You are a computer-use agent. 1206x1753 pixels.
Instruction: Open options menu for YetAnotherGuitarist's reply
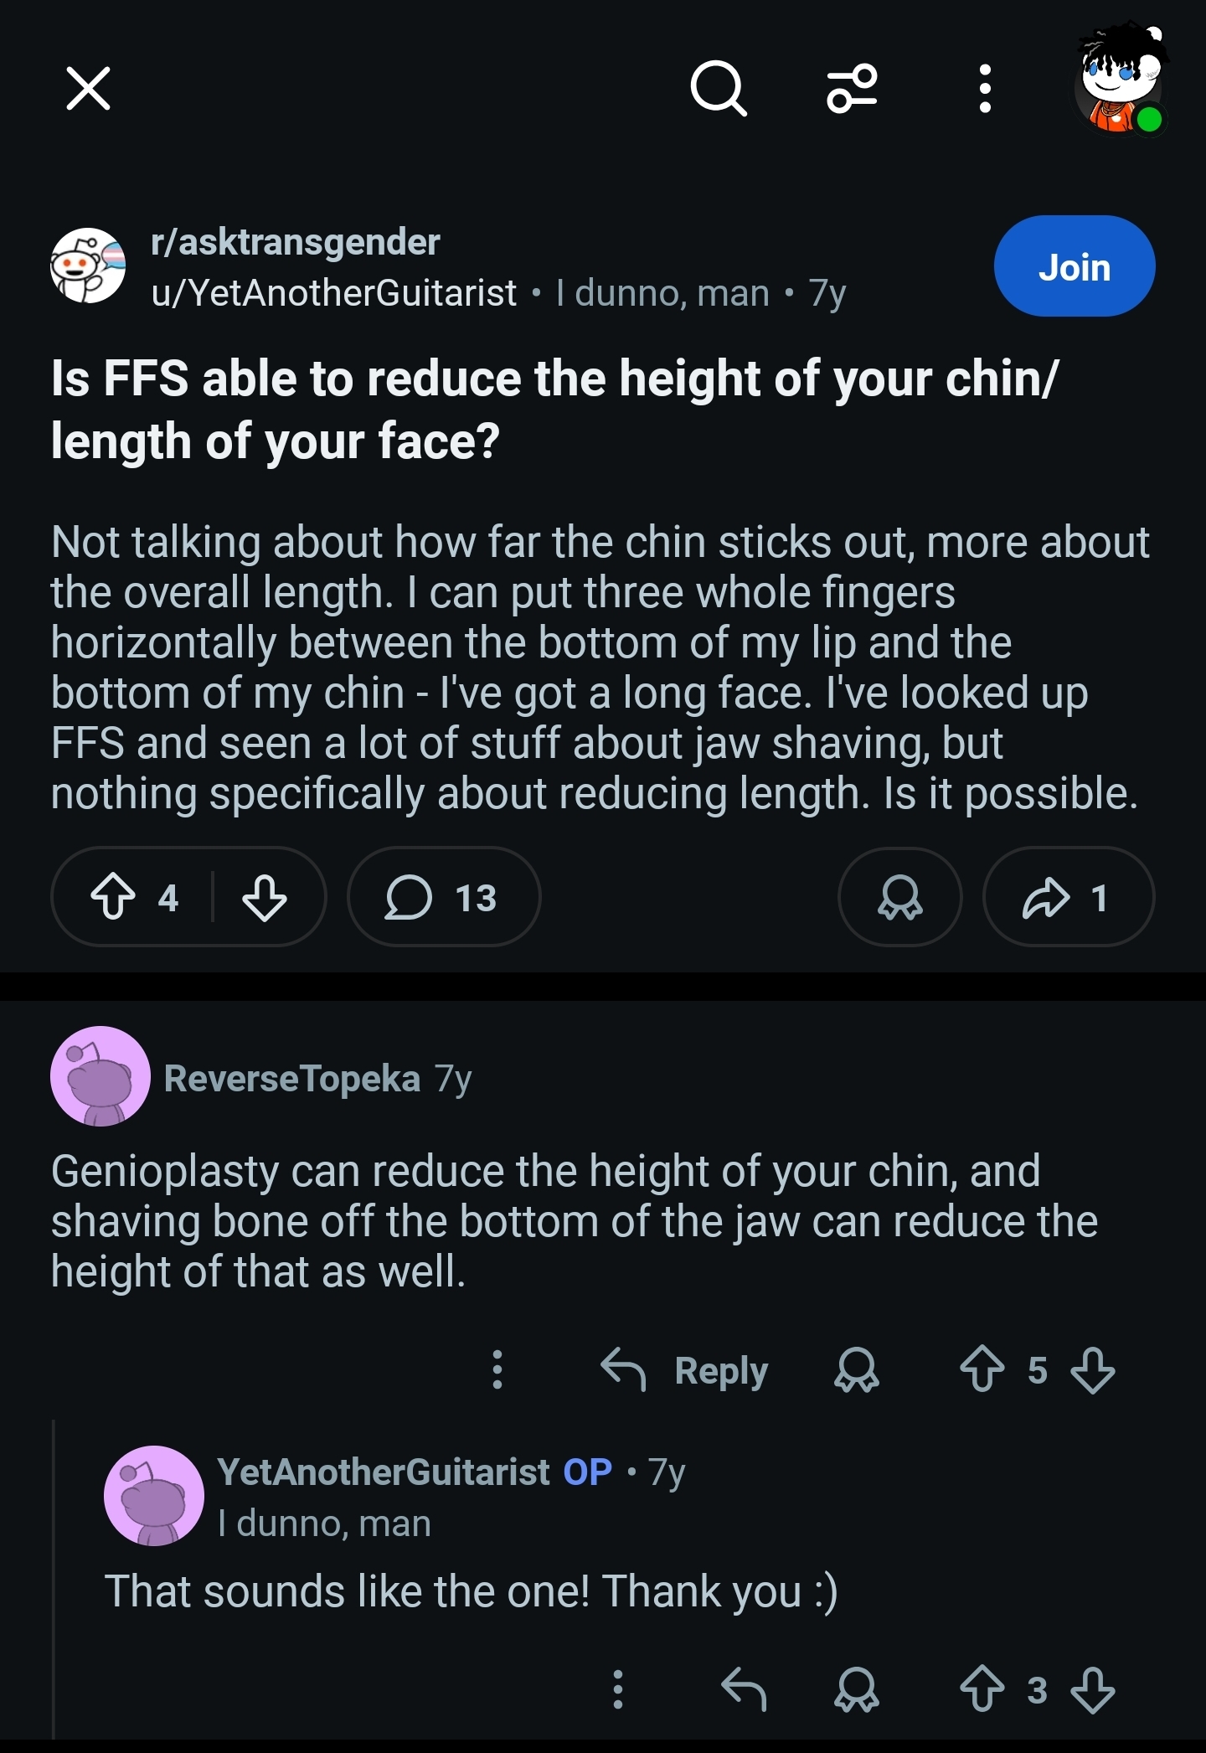coord(618,1689)
